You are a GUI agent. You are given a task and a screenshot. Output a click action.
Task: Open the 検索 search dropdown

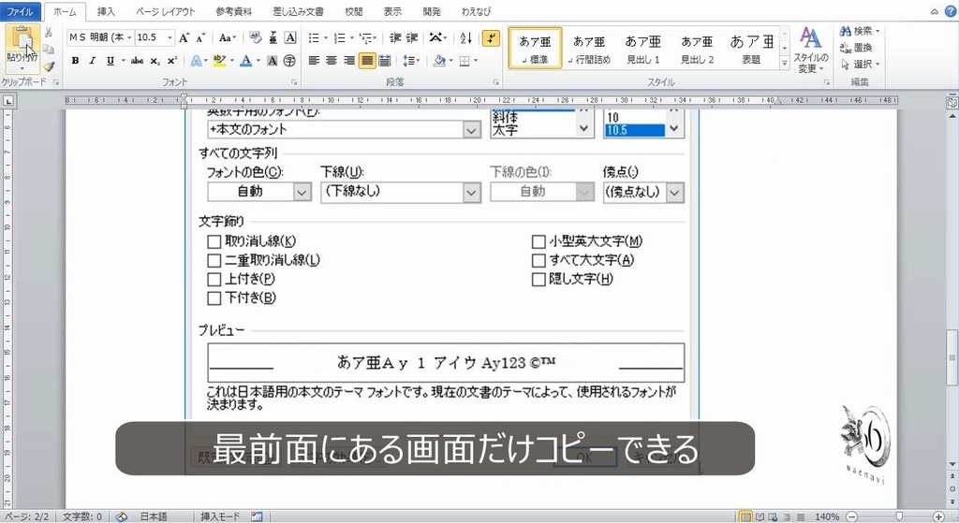coord(878,31)
